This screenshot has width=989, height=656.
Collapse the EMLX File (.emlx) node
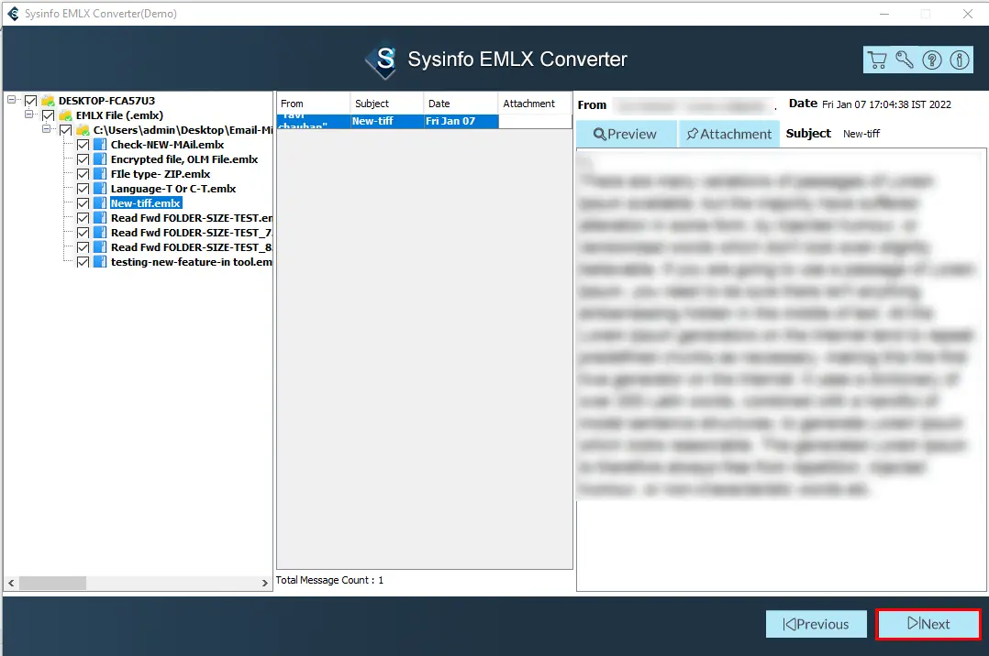(28, 114)
